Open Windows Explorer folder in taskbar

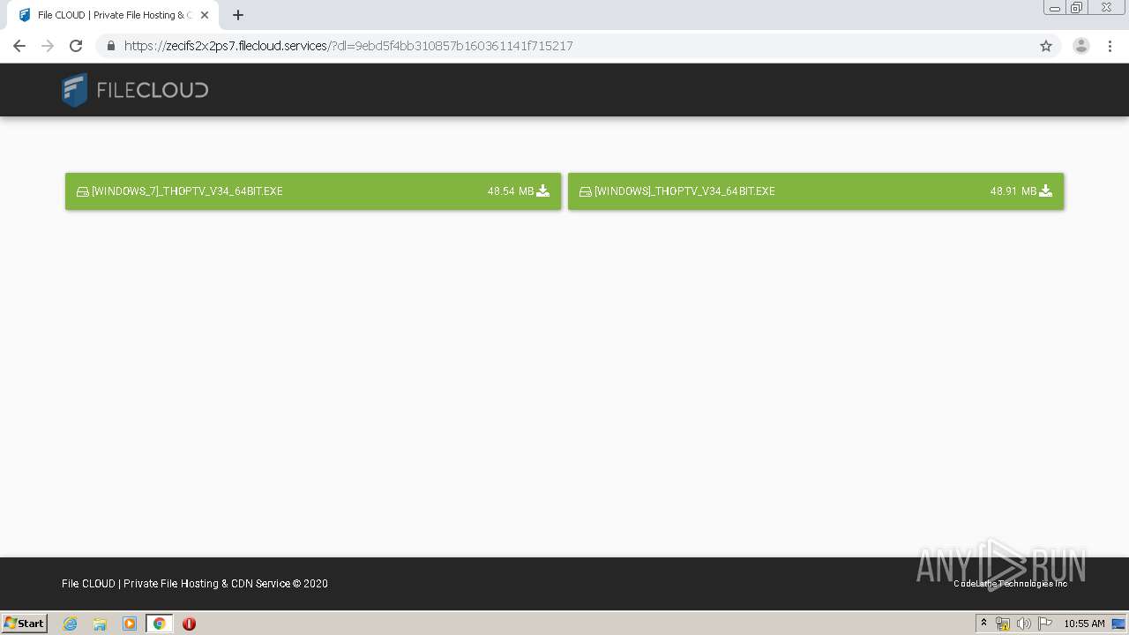click(x=100, y=624)
